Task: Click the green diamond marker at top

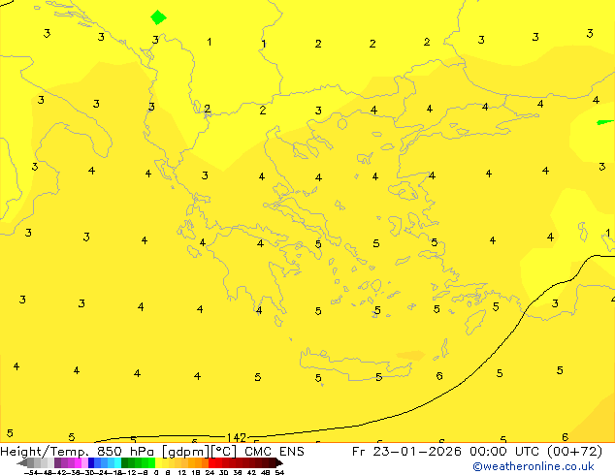Action: [158, 16]
